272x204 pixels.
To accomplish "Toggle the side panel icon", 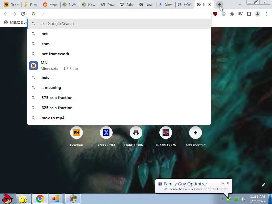I will tap(249, 14).
